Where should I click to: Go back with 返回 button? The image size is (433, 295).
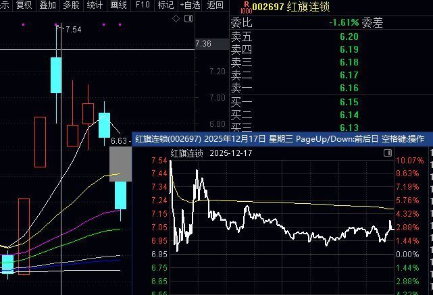(x=215, y=5)
